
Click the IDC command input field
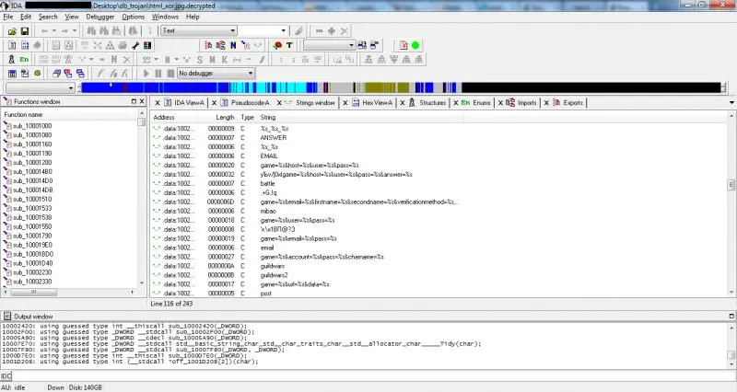[368, 376]
